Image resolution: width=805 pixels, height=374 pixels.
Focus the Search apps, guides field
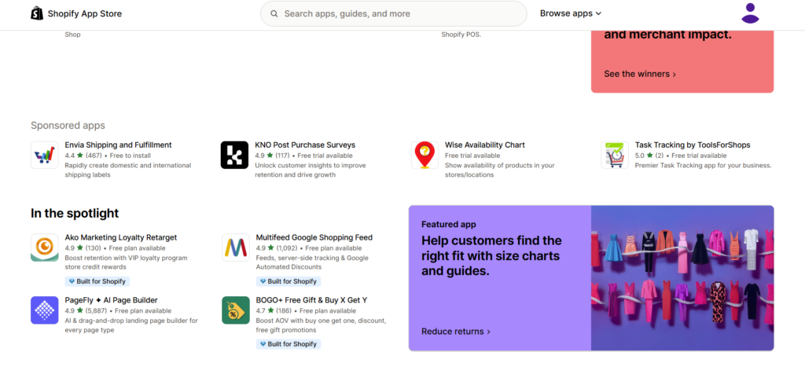[x=393, y=14]
